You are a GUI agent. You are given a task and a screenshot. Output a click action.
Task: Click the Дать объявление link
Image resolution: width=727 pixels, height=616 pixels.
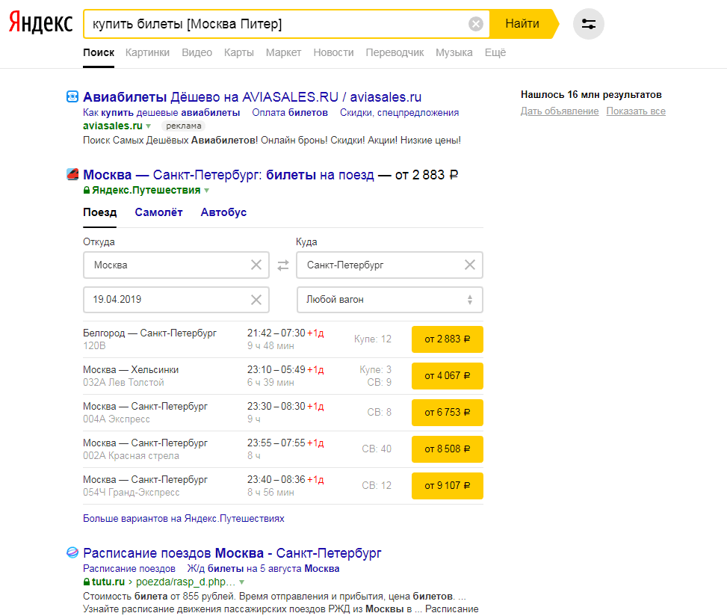560,111
